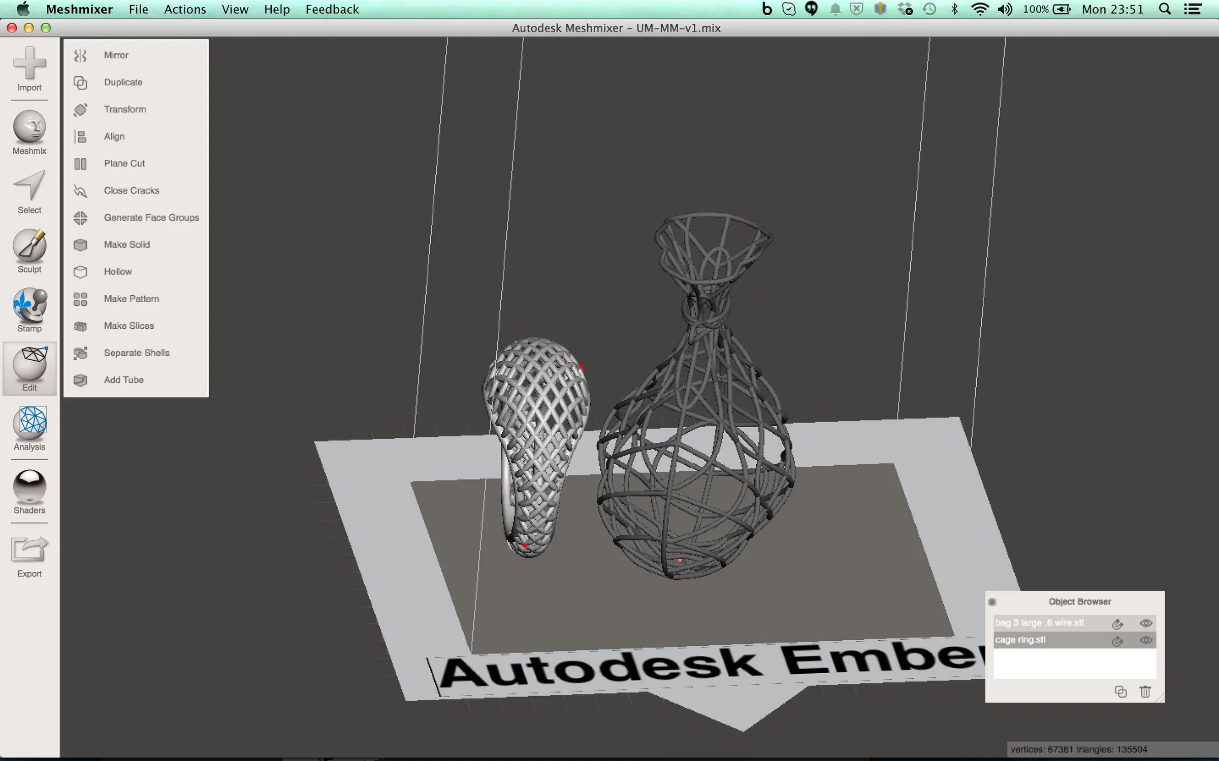Click the notification bell menu bar icon
Viewport: 1219px width, 761px height.
click(835, 9)
